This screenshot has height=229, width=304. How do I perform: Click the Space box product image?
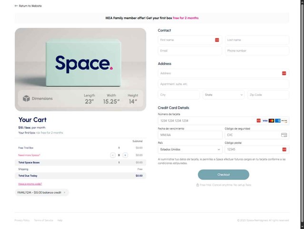[x=80, y=70]
